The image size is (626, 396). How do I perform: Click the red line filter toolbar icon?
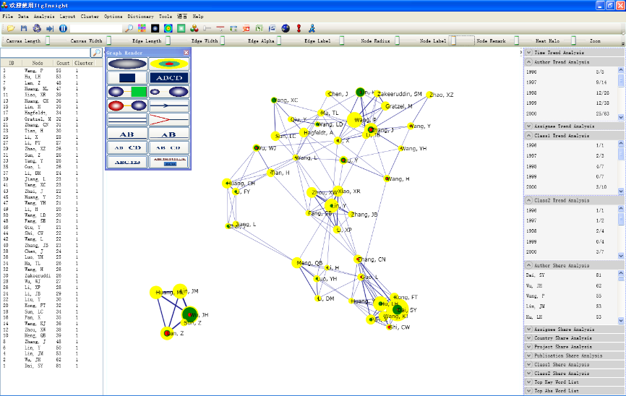[220, 28]
